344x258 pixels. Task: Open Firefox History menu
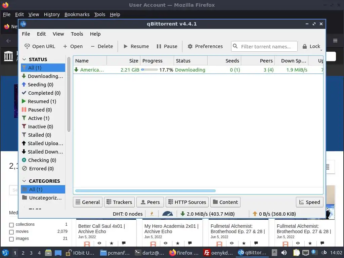52,14
